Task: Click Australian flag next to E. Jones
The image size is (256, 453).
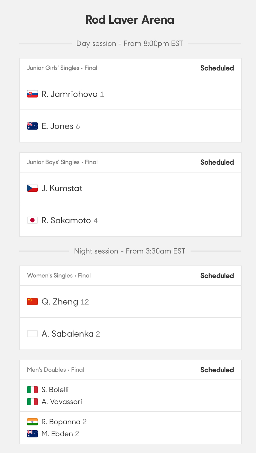Action: 32,126
